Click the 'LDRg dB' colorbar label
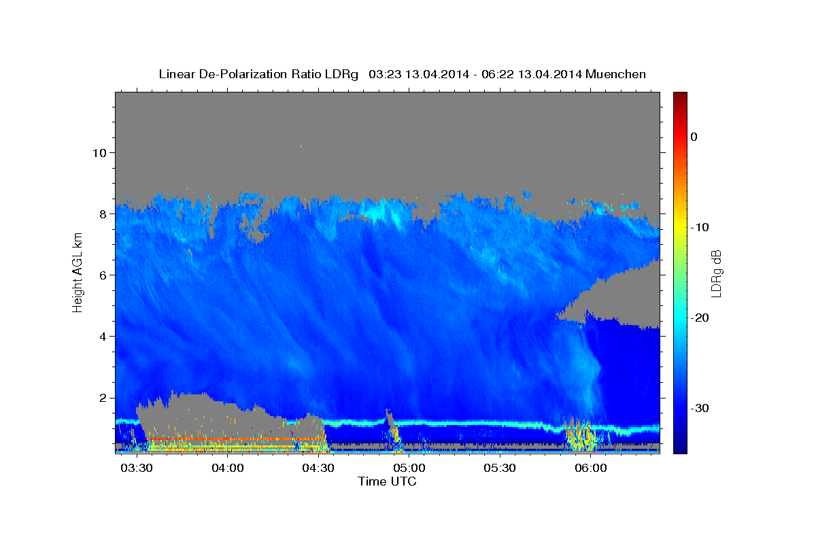The height and width of the screenshot is (544, 816). 715,273
